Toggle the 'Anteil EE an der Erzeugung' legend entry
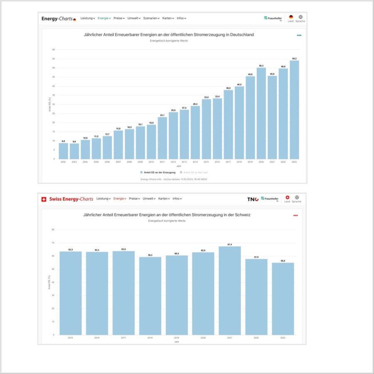Image resolution: width=374 pixels, height=374 pixels. click(x=158, y=172)
